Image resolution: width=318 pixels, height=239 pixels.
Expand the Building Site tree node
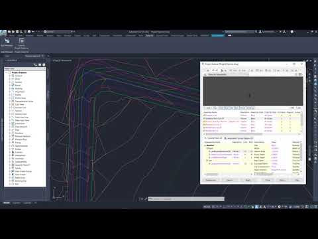pos(10,181)
